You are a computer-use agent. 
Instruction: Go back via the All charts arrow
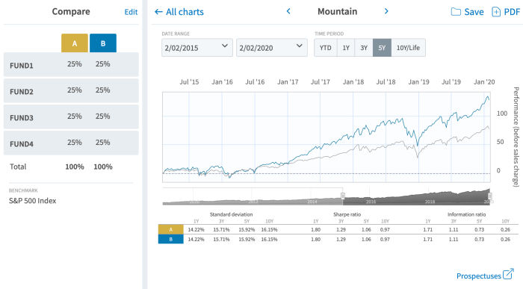(x=158, y=12)
